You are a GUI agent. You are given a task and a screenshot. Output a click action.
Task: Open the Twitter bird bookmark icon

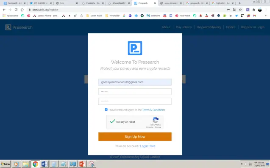coord(237,16)
